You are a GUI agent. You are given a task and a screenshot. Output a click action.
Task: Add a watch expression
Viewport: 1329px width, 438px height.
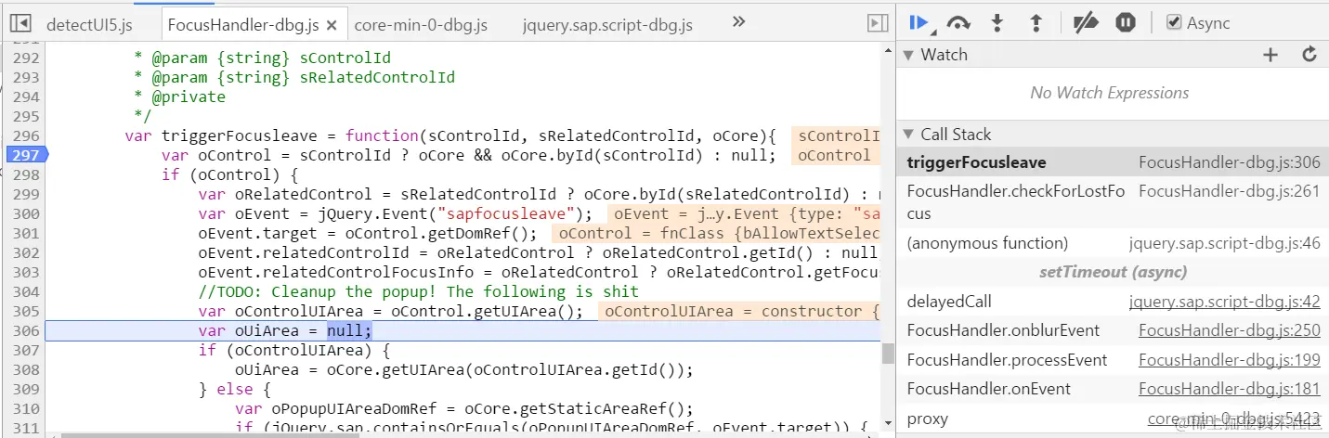[1270, 55]
